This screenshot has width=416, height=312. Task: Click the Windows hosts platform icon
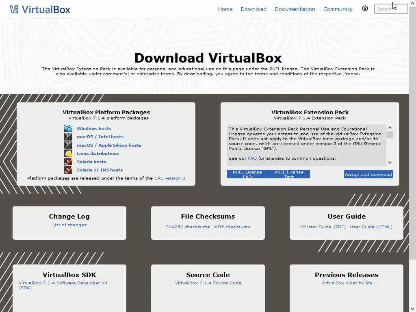(68, 128)
